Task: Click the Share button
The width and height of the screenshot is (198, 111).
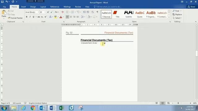Action: click(191, 7)
